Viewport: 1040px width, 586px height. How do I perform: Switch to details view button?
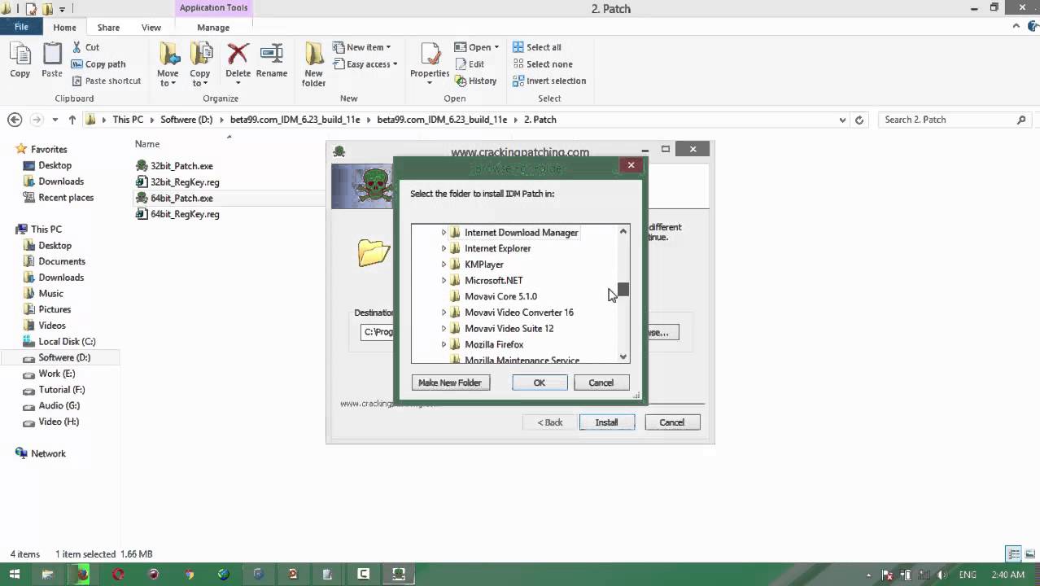pyautogui.click(x=1014, y=554)
